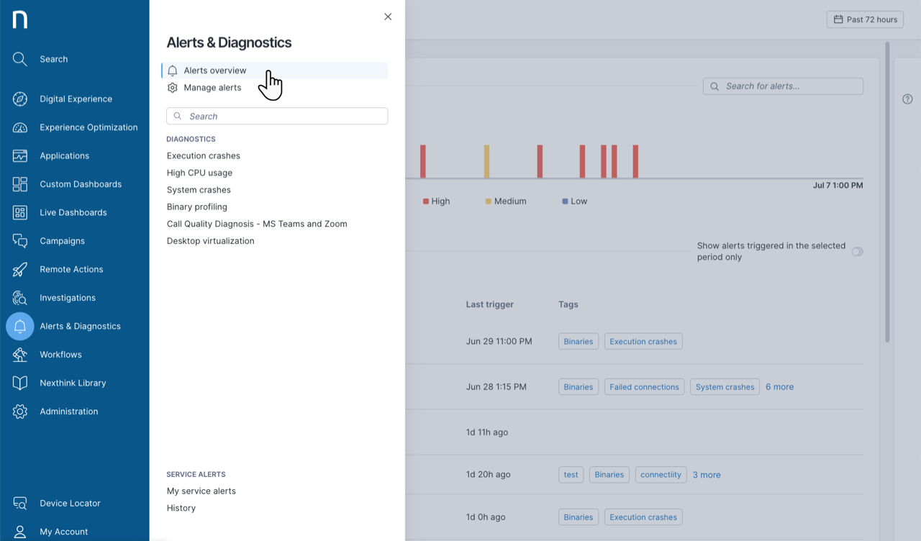Expand the 6 more tags link
The width and height of the screenshot is (921, 541).
[x=779, y=387]
